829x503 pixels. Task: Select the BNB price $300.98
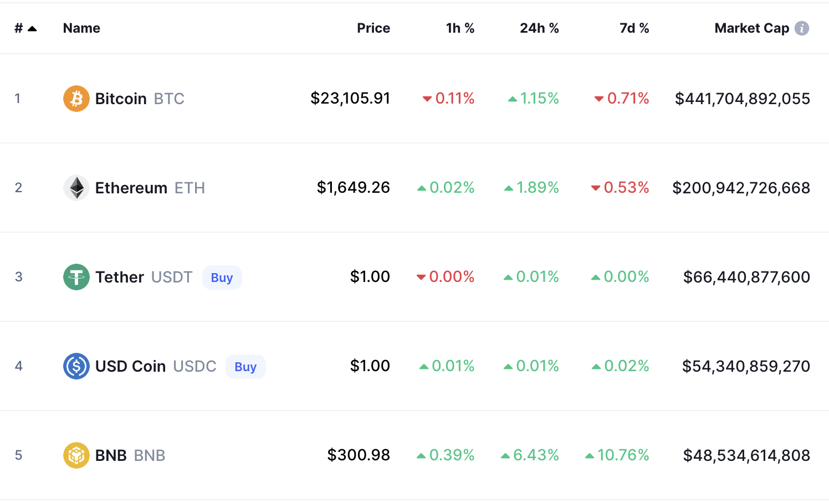(359, 455)
